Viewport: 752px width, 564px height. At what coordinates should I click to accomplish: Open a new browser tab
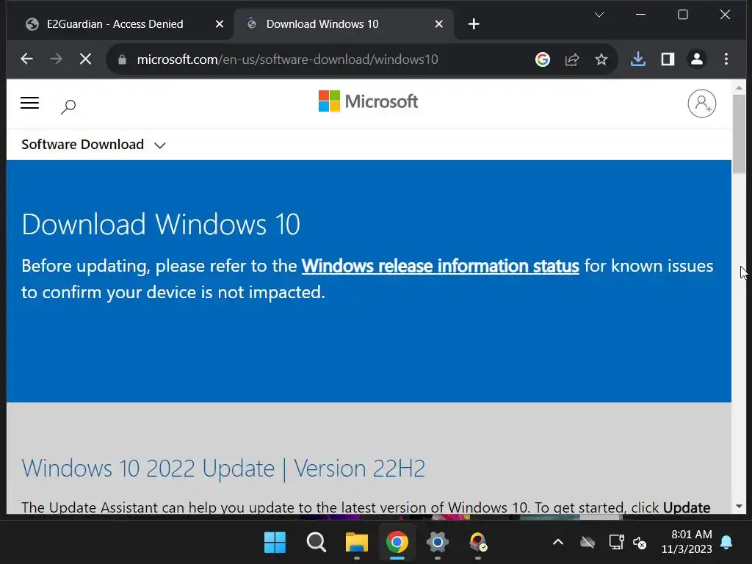coord(474,24)
